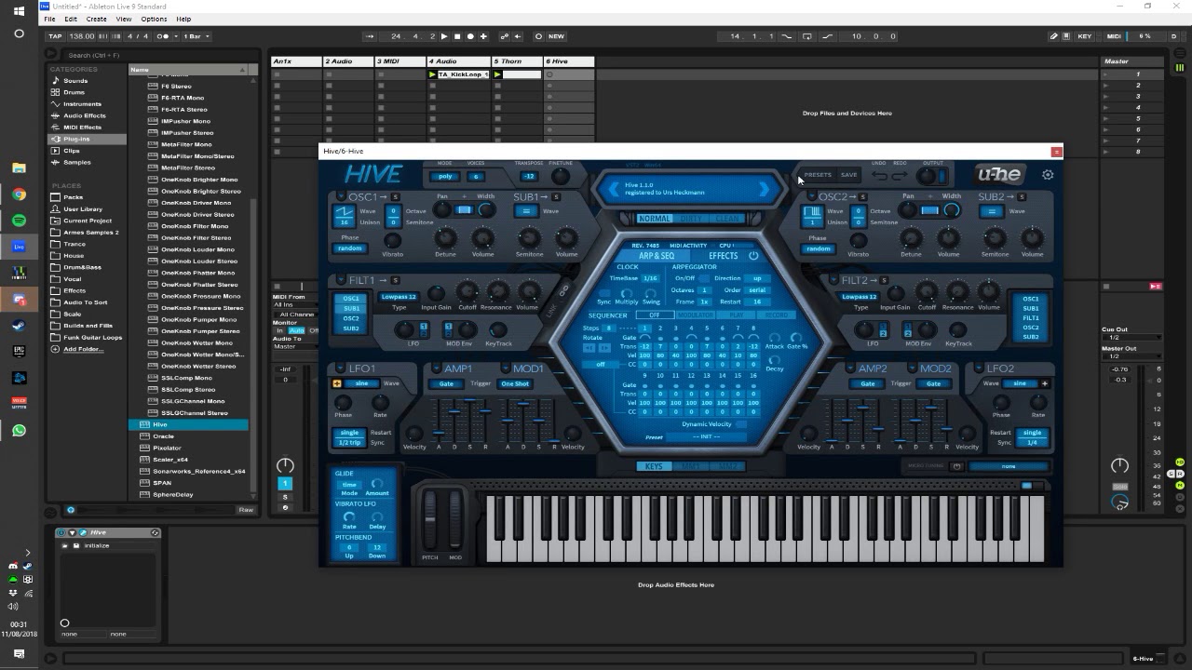Viewport: 1192px width, 670px height.
Task: Open the FILT1 Lowpass 12 type selector
Action: pyautogui.click(x=399, y=297)
